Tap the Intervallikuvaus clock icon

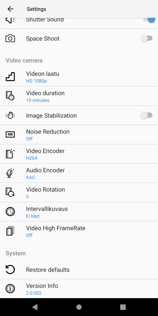pos(10,212)
